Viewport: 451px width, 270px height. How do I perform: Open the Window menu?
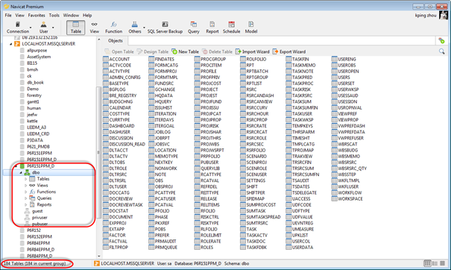coord(71,15)
